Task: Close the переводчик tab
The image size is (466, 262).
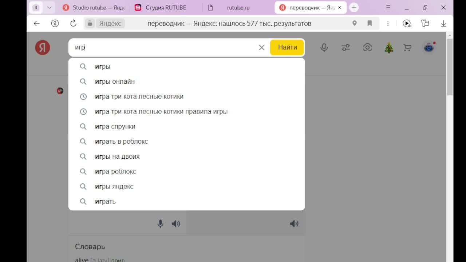Action: pos(340,8)
